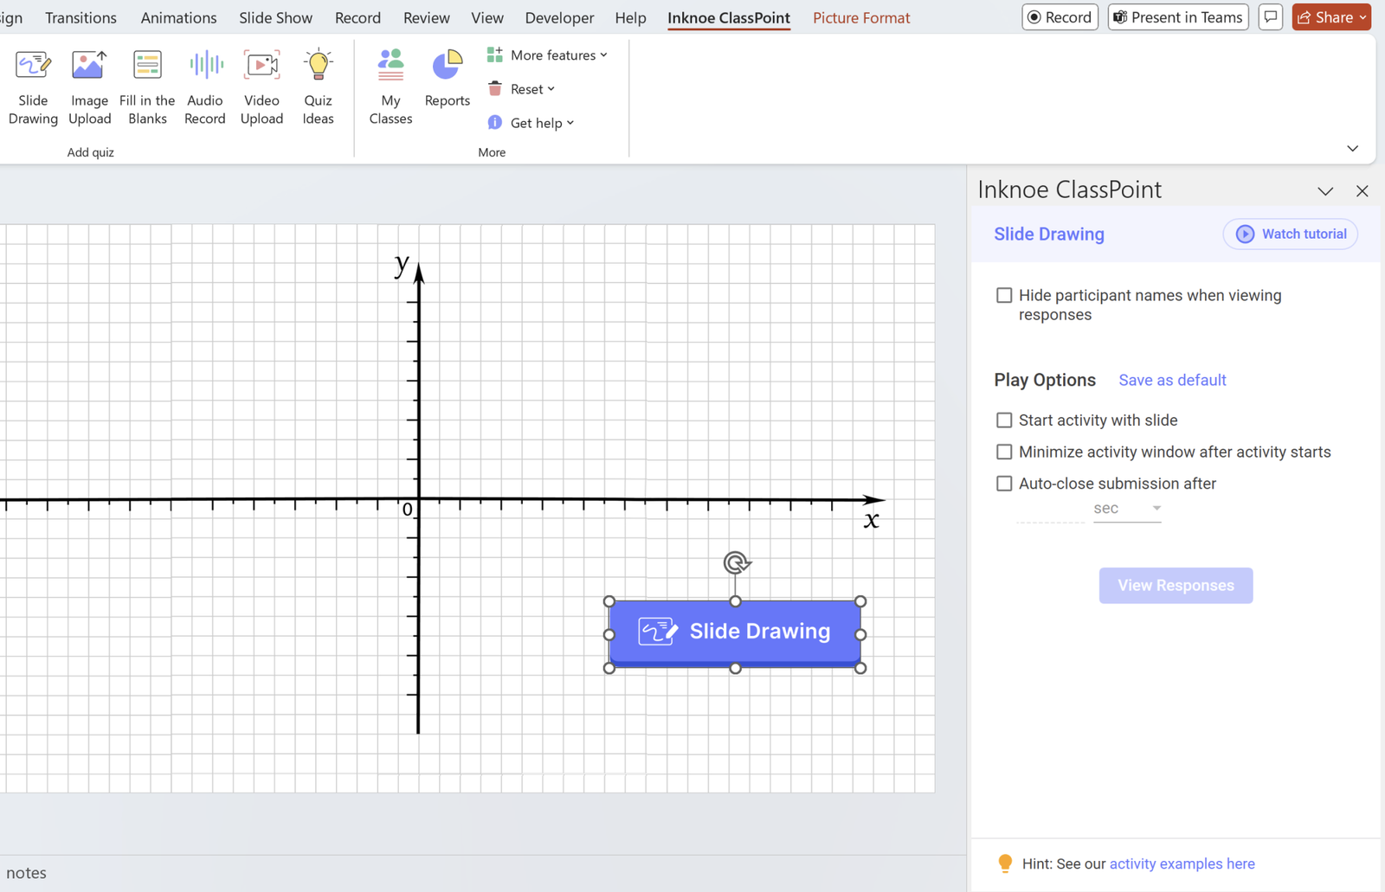Viewport: 1385px width, 892px height.
Task: Check Auto-close submission after option
Action: point(1004,483)
